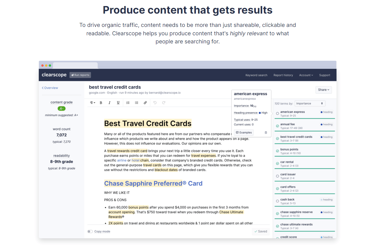The width and height of the screenshot is (375, 251).
Task: Redo the last edit
Action: click(163, 103)
